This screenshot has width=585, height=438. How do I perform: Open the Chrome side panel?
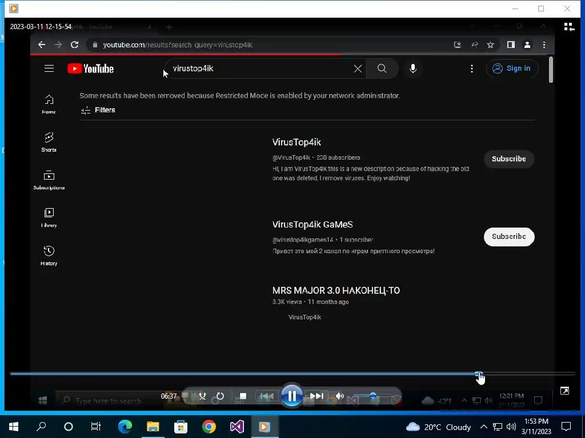511,44
